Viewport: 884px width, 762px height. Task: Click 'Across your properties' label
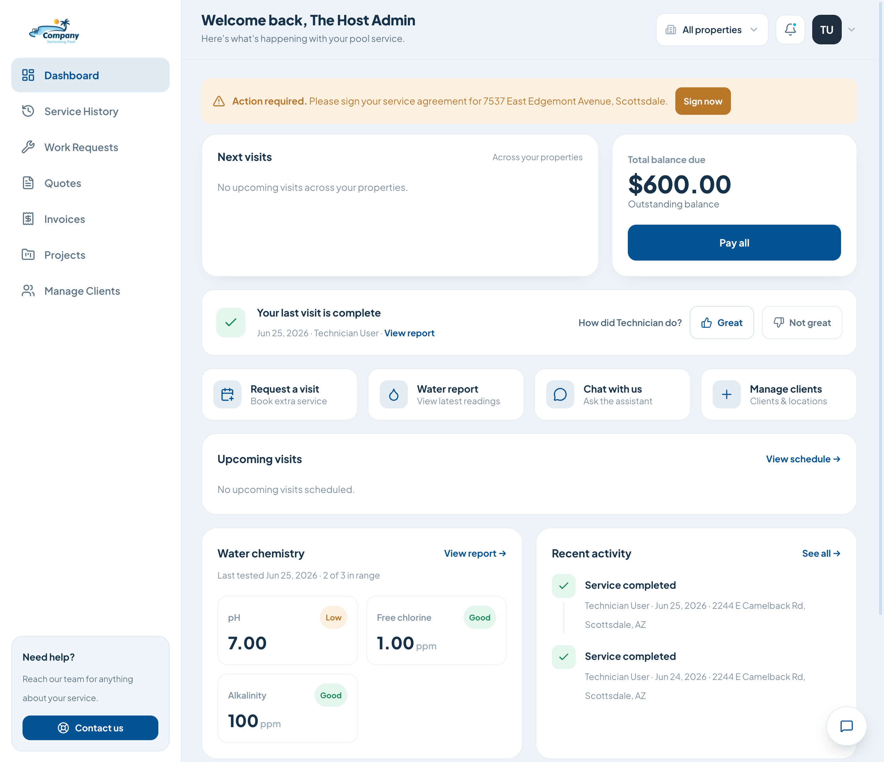point(537,157)
